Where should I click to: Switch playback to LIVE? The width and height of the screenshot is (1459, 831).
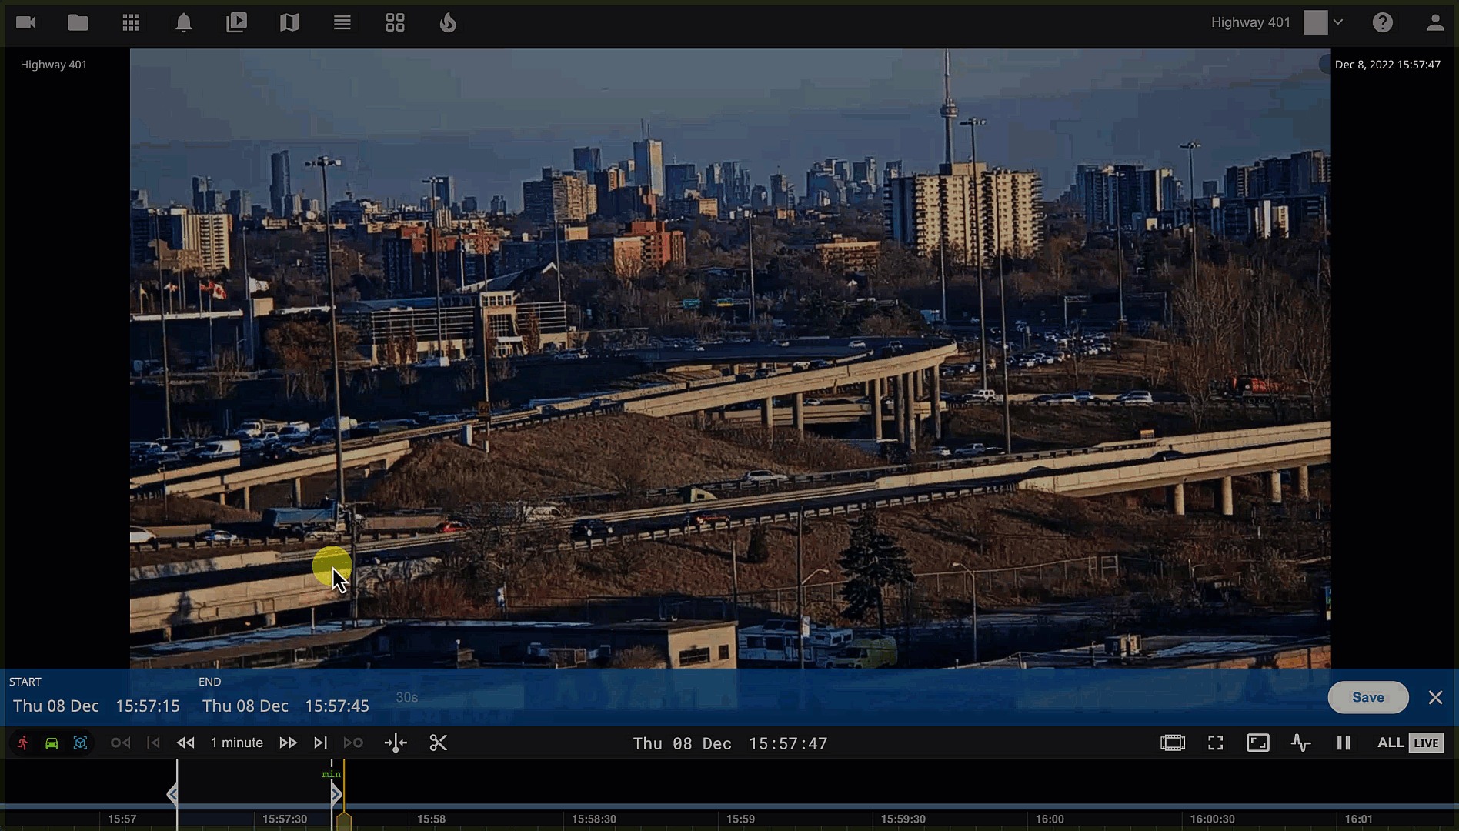pyautogui.click(x=1426, y=743)
